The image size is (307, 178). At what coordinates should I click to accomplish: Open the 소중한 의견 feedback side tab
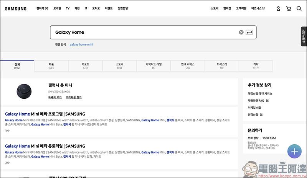(304, 36)
